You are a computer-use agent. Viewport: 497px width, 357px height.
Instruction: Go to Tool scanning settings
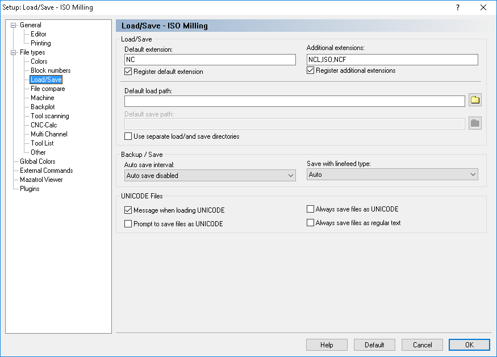[x=50, y=116]
